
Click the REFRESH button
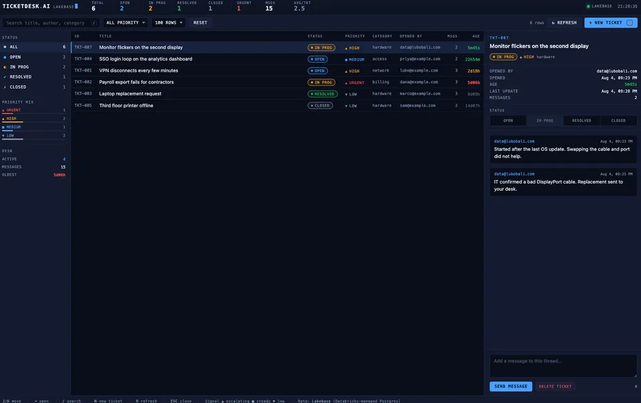point(564,23)
